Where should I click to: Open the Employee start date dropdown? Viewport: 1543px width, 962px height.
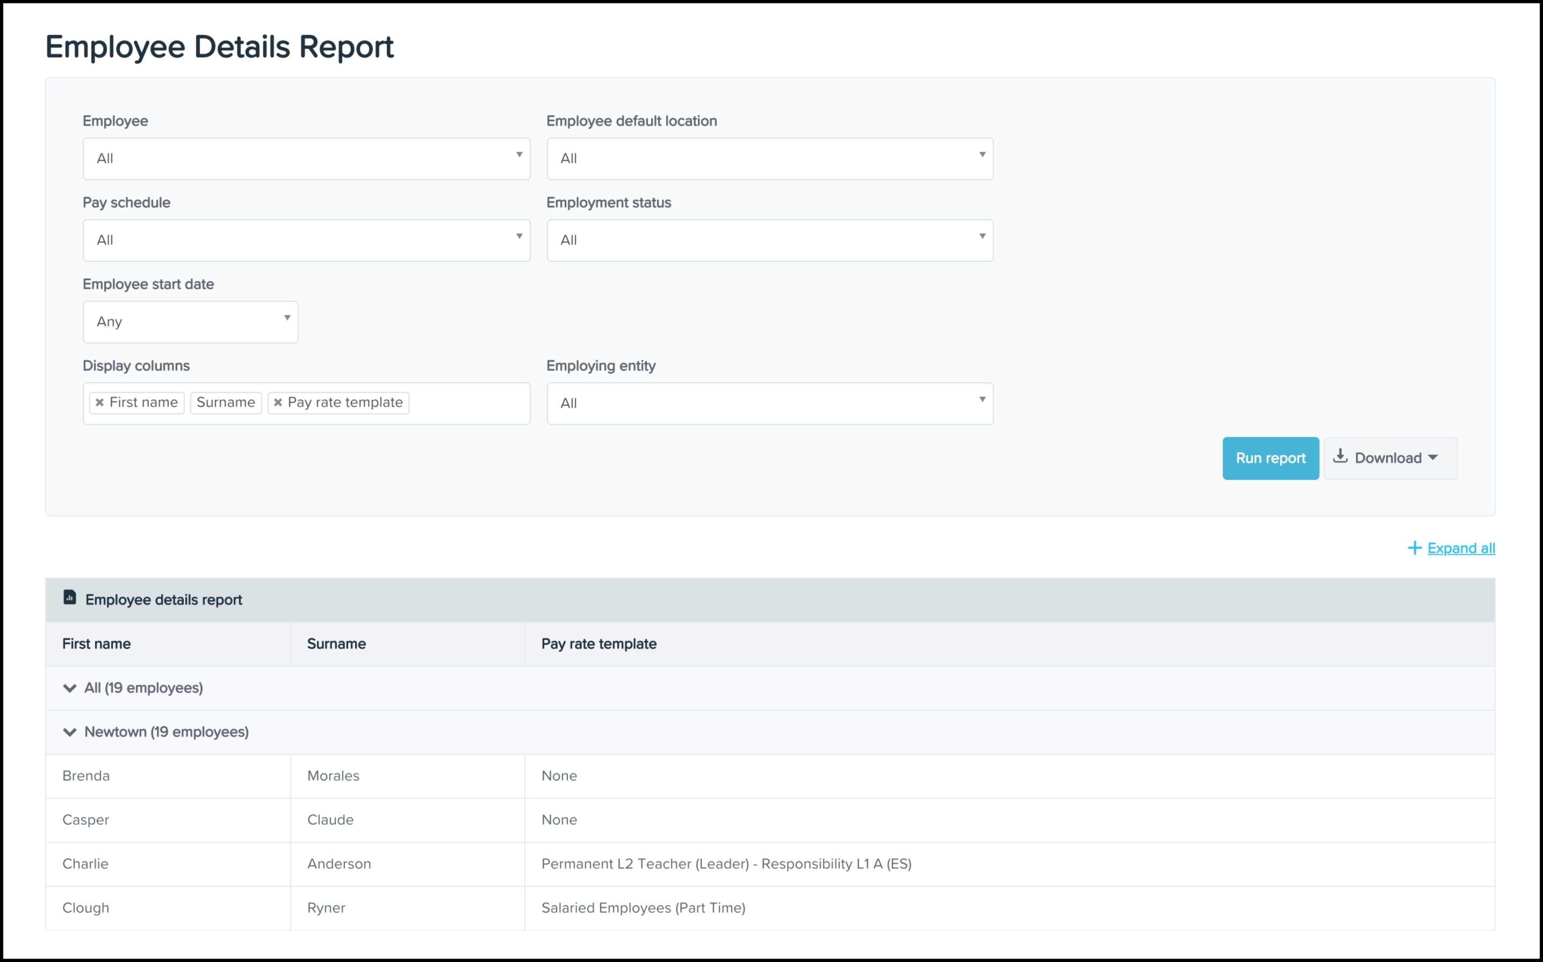point(190,322)
